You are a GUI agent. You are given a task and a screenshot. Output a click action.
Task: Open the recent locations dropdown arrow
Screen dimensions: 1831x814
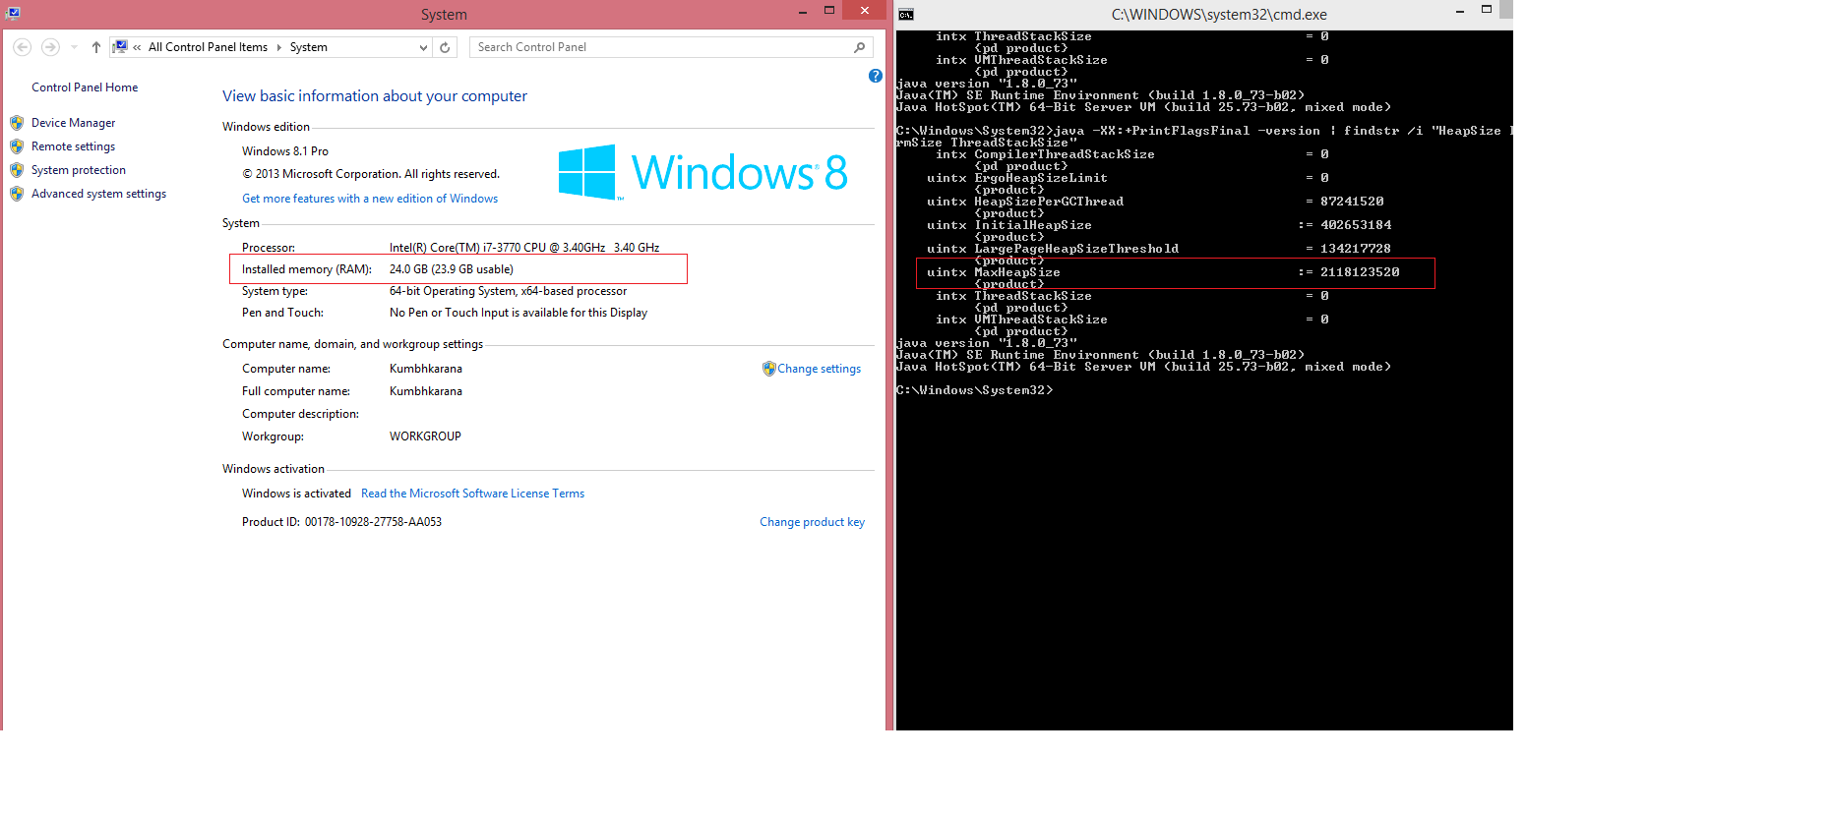click(x=74, y=47)
